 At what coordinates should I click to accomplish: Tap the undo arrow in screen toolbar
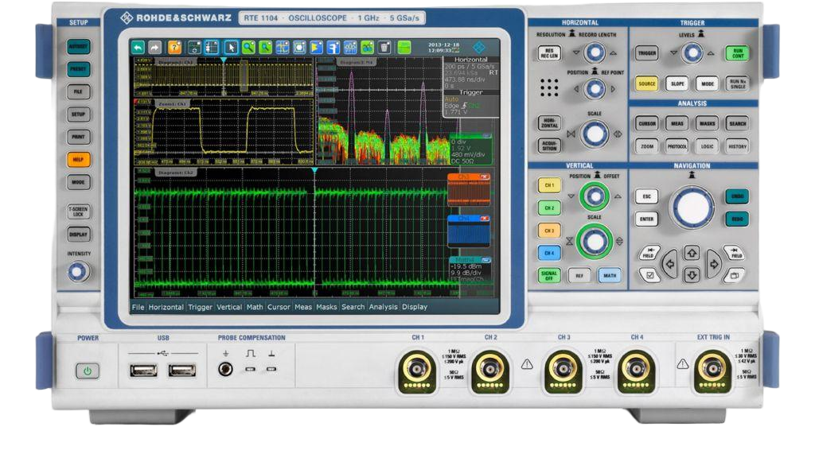coord(138,48)
